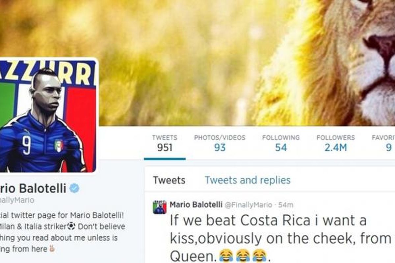The width and height of the screenshot is (395, 263).
Task: Select the Tweets timeline heading
Action: click(169, 180)
